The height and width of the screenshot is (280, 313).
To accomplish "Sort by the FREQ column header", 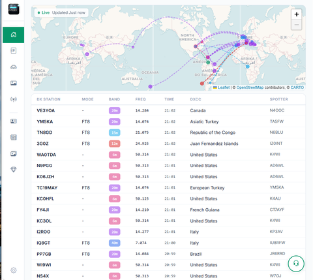I will click(x=140, y=99).
